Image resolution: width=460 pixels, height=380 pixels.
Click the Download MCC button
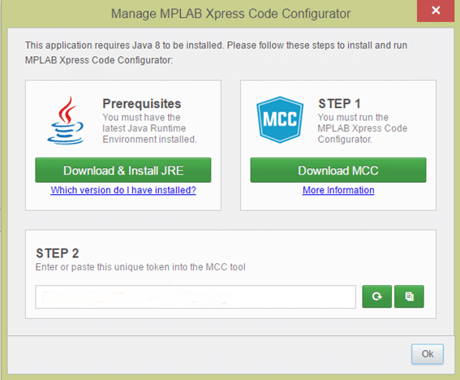pos(338,170)
